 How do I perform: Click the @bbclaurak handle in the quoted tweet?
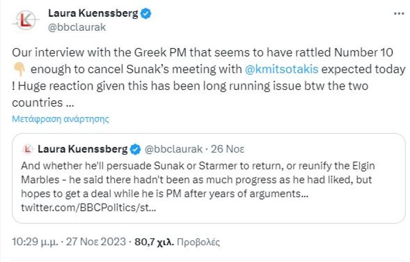[174, 149]
